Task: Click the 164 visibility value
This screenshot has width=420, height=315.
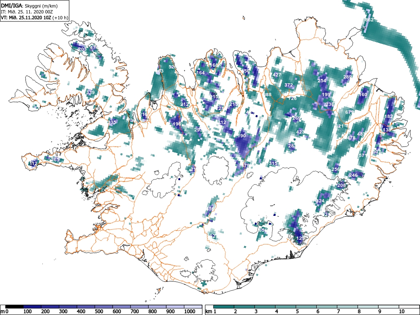Action: [201, 73]
